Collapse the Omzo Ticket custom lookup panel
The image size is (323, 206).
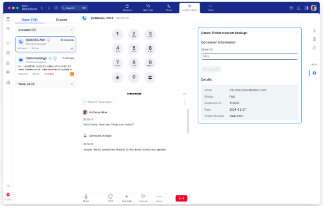296,32
